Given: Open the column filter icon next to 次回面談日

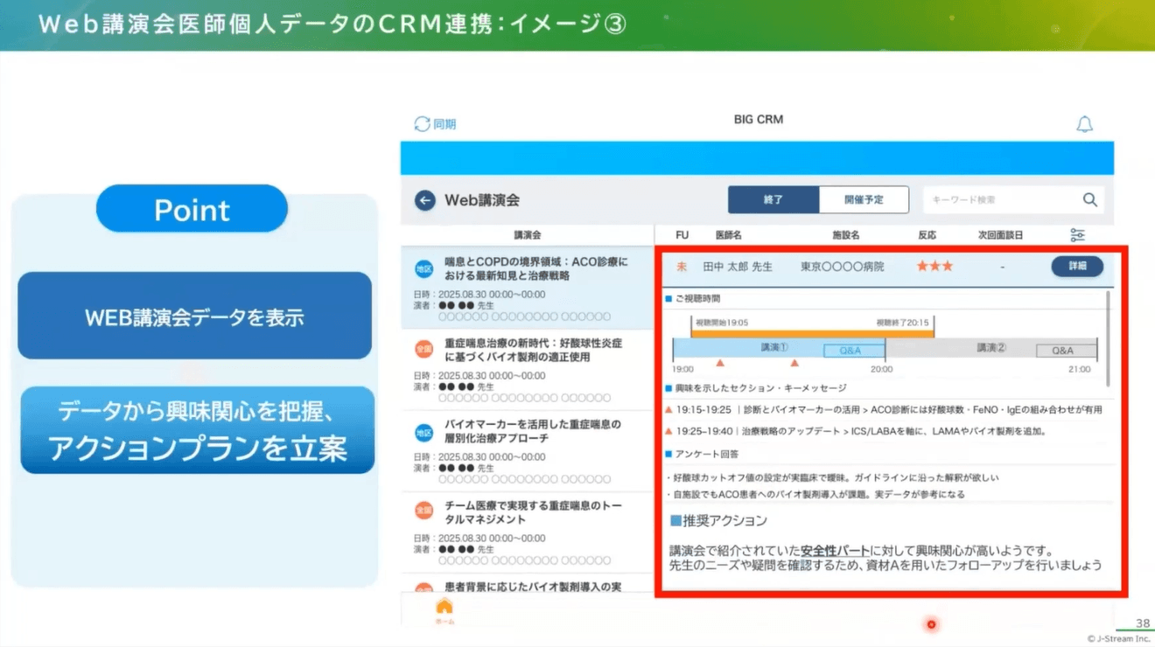Looking at the screenshot, I should tap(1077, 233).
